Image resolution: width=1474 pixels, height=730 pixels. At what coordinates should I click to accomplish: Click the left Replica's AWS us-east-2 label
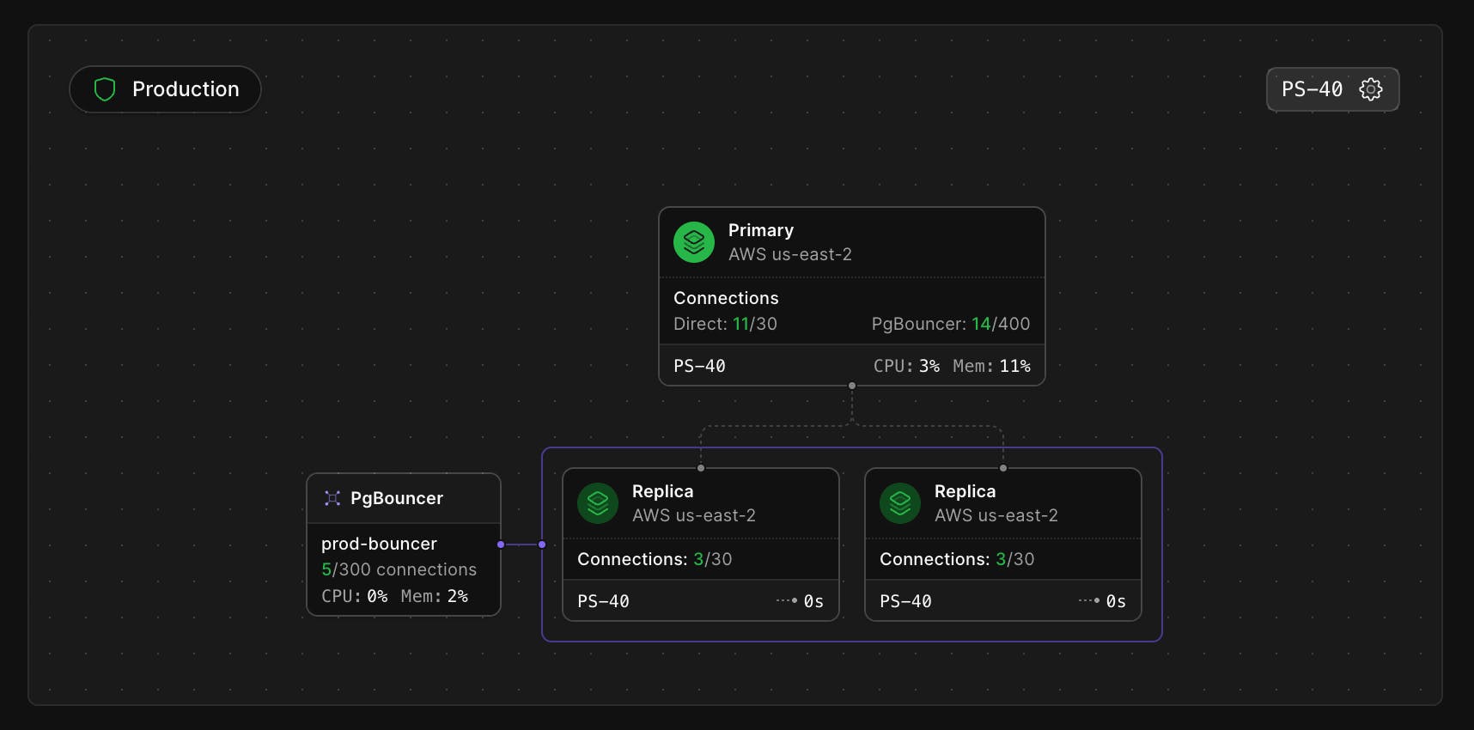(694, 515)
